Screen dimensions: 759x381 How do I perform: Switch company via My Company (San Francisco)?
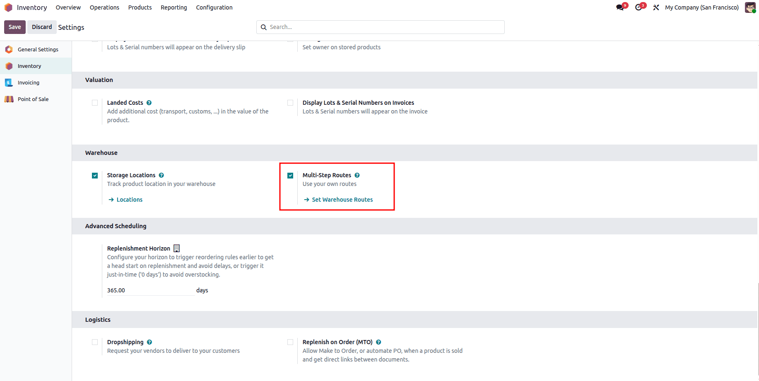point(702,7)
